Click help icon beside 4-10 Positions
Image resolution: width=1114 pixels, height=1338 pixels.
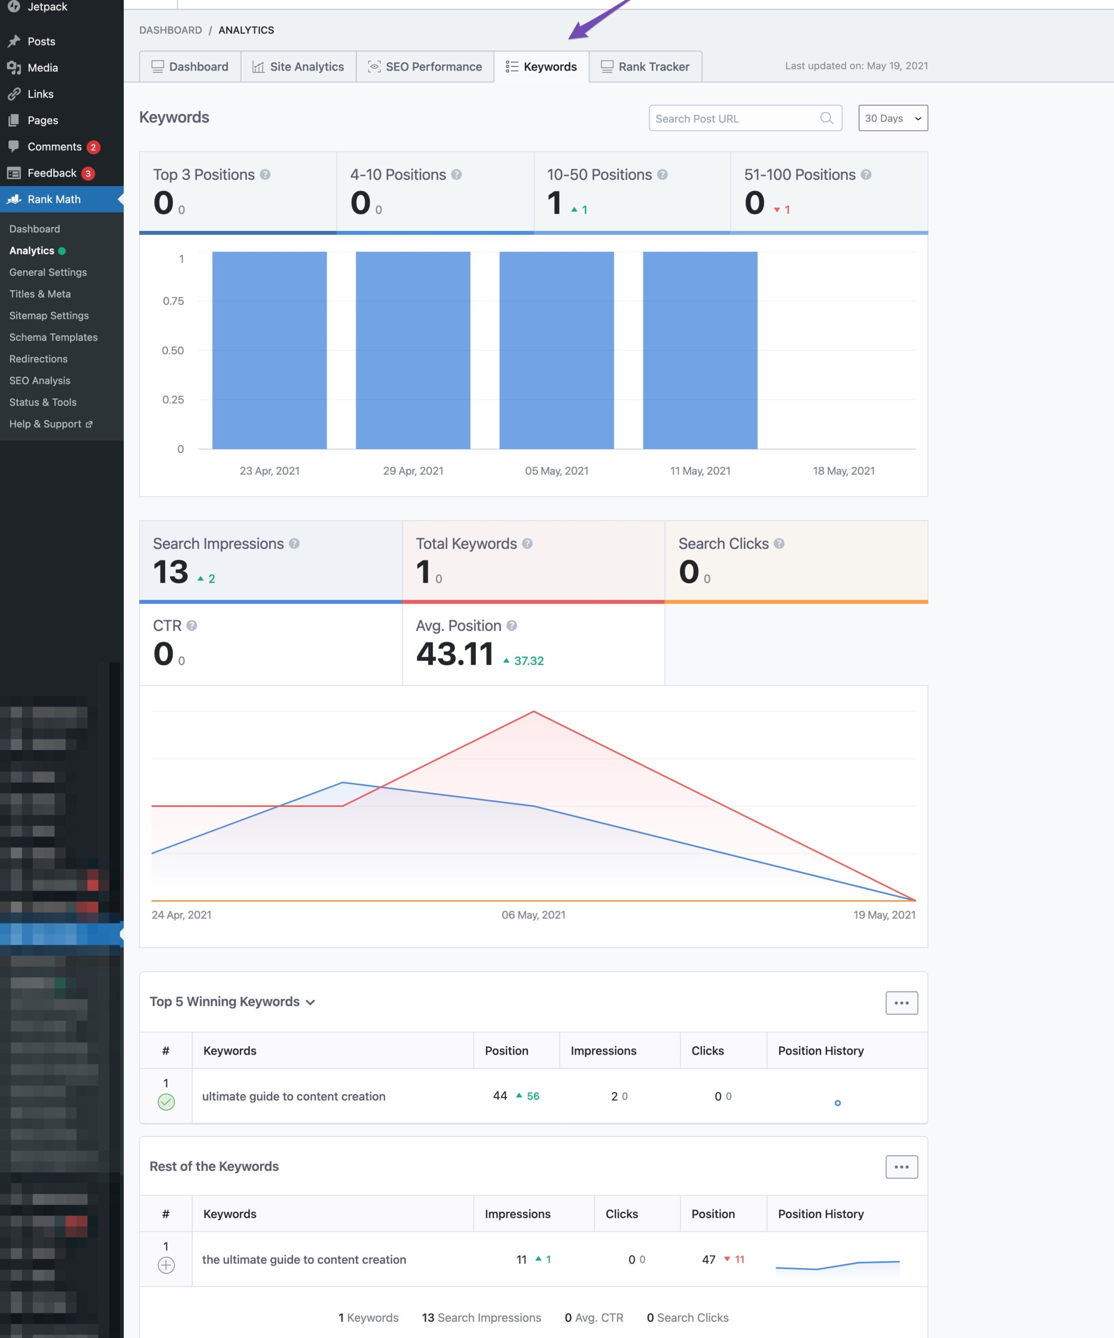point(456,175)
